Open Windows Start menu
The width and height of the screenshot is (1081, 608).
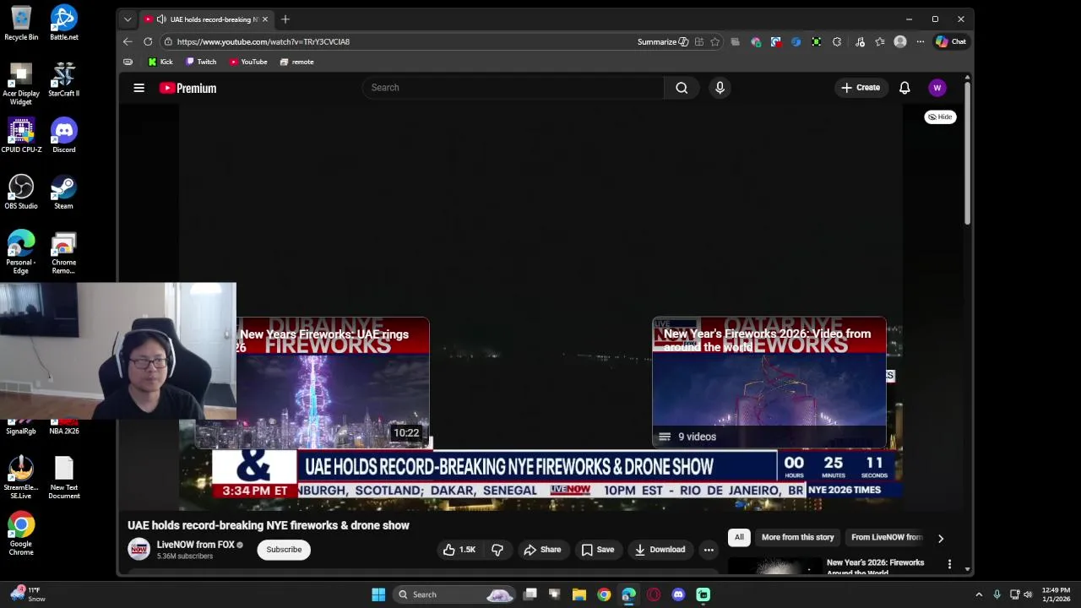378,594
